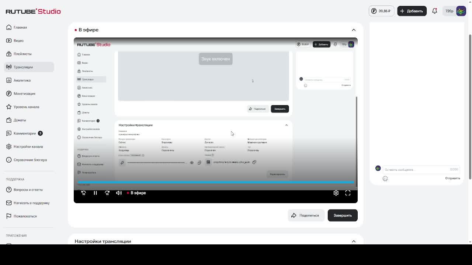Collapse the В эфире section
472x265 pixels.
click(354, 30)
